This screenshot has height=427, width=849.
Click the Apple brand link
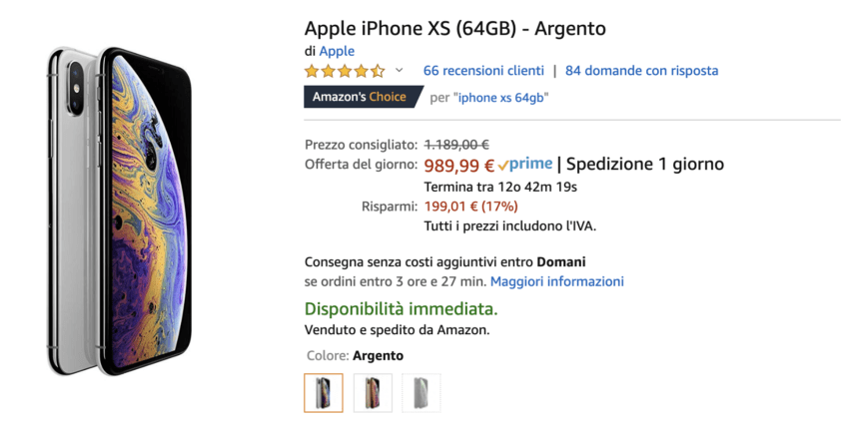338,51
